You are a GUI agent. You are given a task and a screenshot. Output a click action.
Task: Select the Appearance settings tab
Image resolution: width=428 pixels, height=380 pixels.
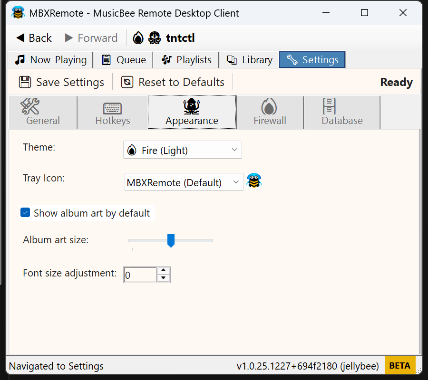click(192, 112)
